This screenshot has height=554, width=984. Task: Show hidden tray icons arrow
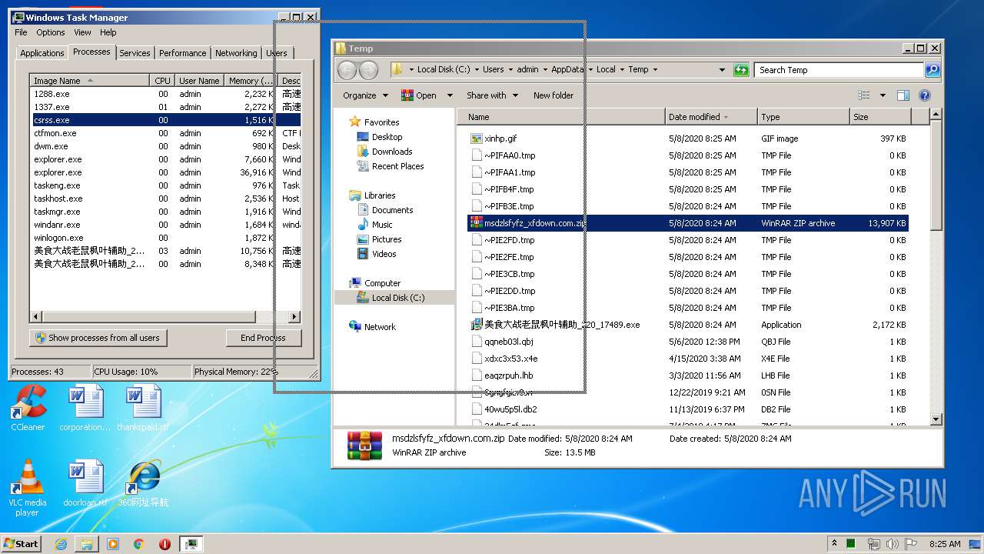[834, 544]
